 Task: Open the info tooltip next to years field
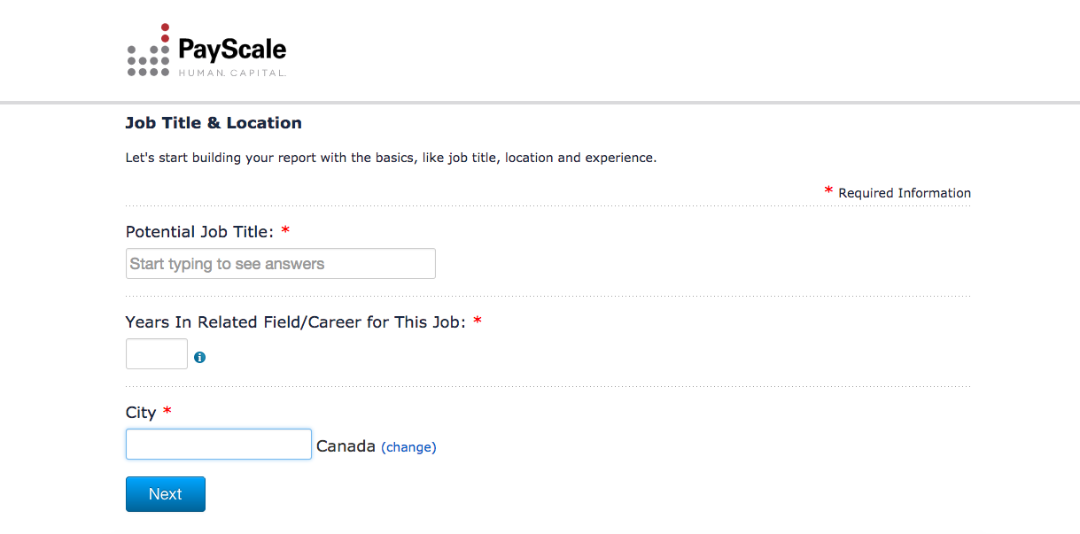tap(199, 357)
